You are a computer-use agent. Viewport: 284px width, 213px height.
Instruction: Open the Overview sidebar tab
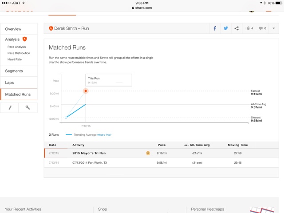(13, 29)
